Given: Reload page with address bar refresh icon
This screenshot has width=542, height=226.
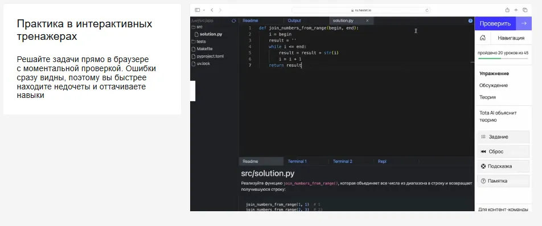Looking at the screenshot, I should tap(427, 10).
